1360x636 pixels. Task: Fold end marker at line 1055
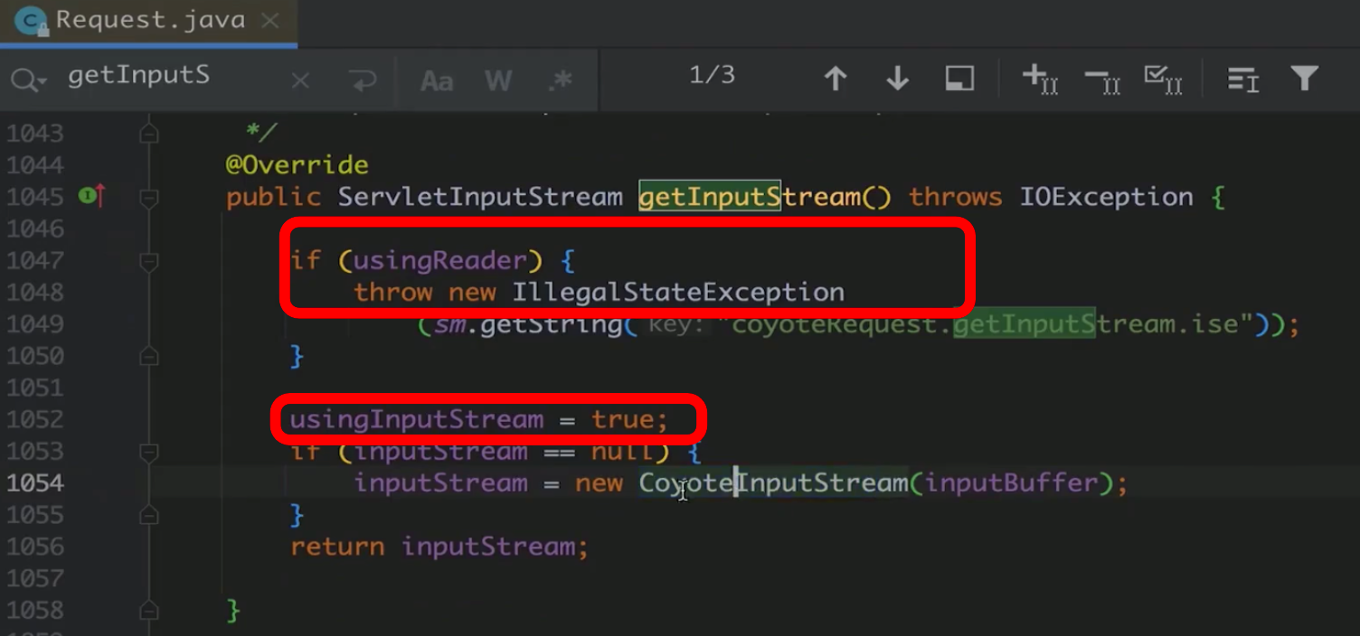coord(148,515)
